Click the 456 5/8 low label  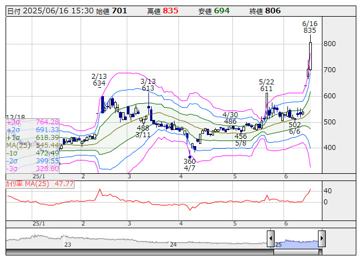tap(241, 140)
